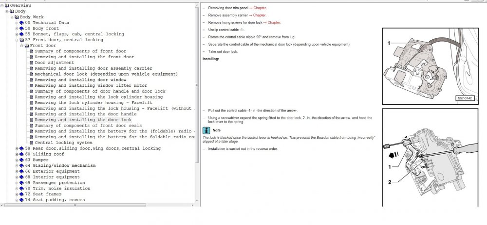Expand 55 Bonnet, flaps, cab chapter
The height and width of the screenshot is (225, 487).
pyautogui.click(x=17, y=34)
